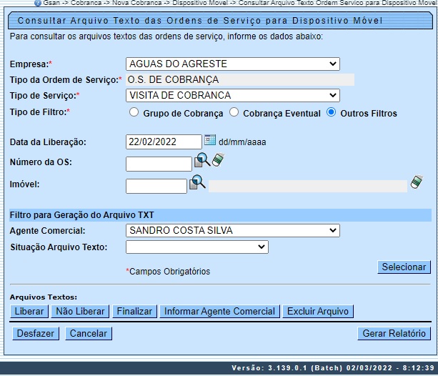The image size is (438, 376).
Task: Click the Finalizar button
Action: click(x=134, y=312)
